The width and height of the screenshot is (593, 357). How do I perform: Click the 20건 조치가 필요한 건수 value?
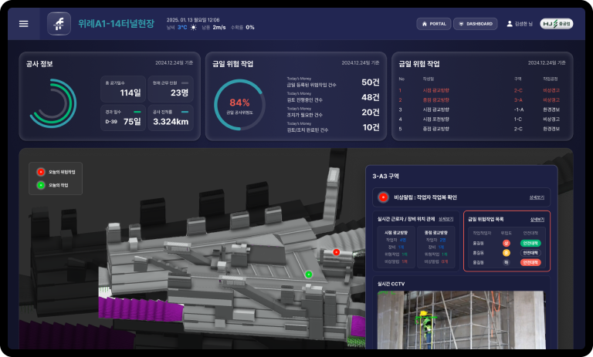pos(371,113)
